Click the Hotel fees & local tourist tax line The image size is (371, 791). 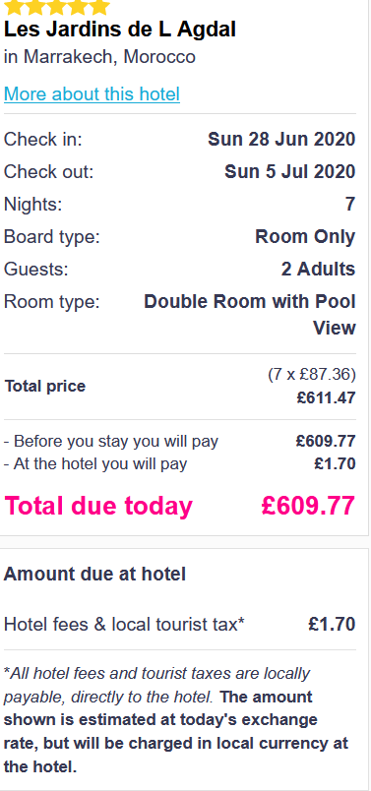180,625
